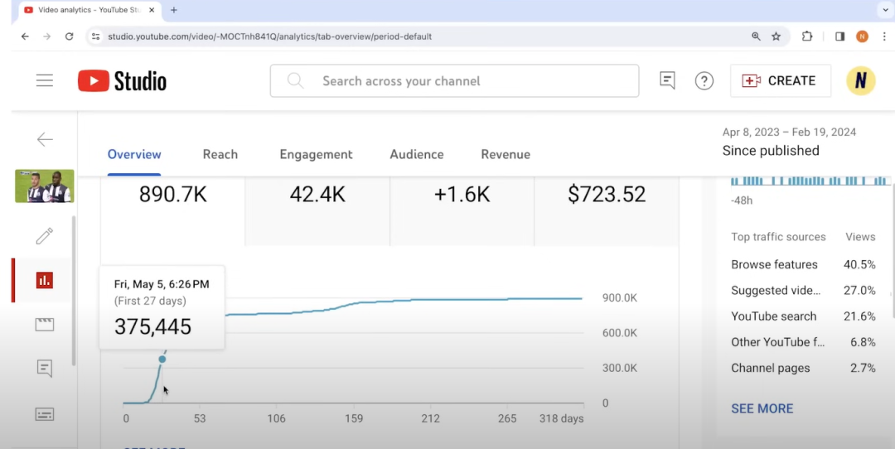Click the CREATE button
The height and width of the screenshot is (449, 895).
tap(780, 81)
